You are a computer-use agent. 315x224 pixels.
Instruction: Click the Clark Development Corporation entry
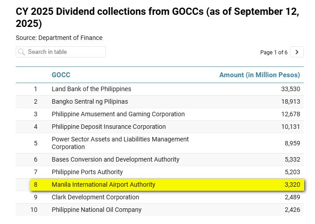95,197
